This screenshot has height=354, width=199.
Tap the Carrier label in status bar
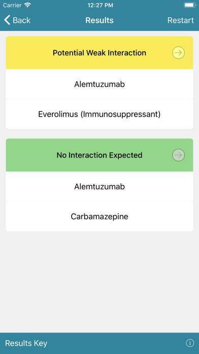pyautogui.click(x=12, y=5)
